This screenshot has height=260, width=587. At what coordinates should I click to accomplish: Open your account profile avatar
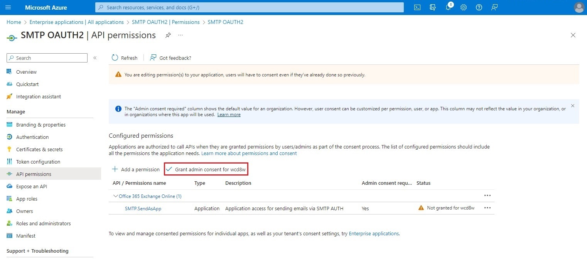[x=579, y=7]
